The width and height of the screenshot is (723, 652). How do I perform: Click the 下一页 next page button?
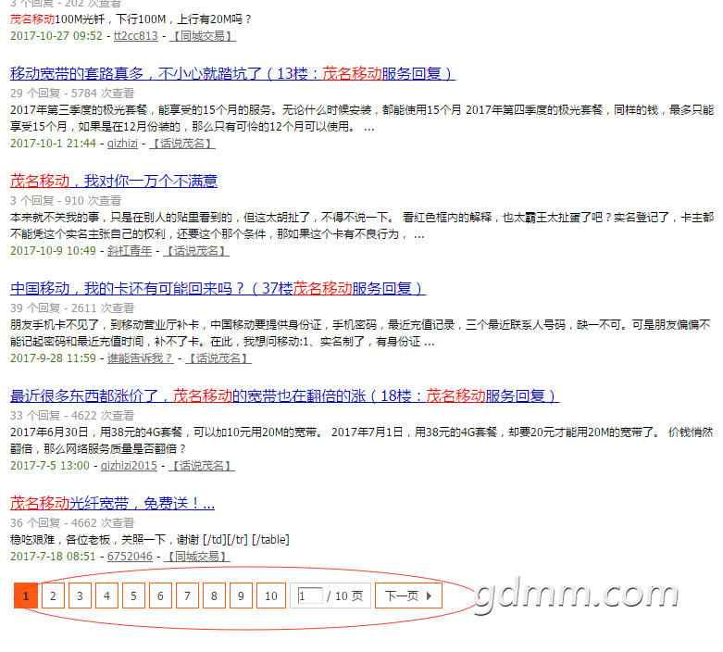pyautogui.click(x=408, y=596)
